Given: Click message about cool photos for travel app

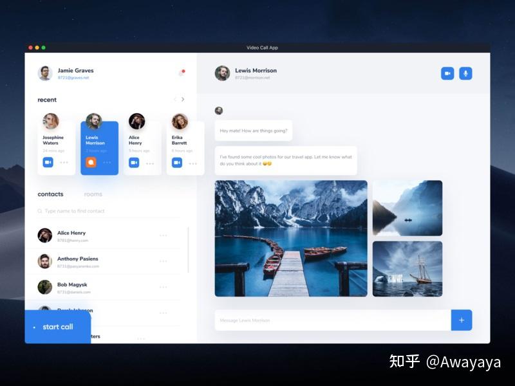Looking at the screenshot, I should coord(286,160).
